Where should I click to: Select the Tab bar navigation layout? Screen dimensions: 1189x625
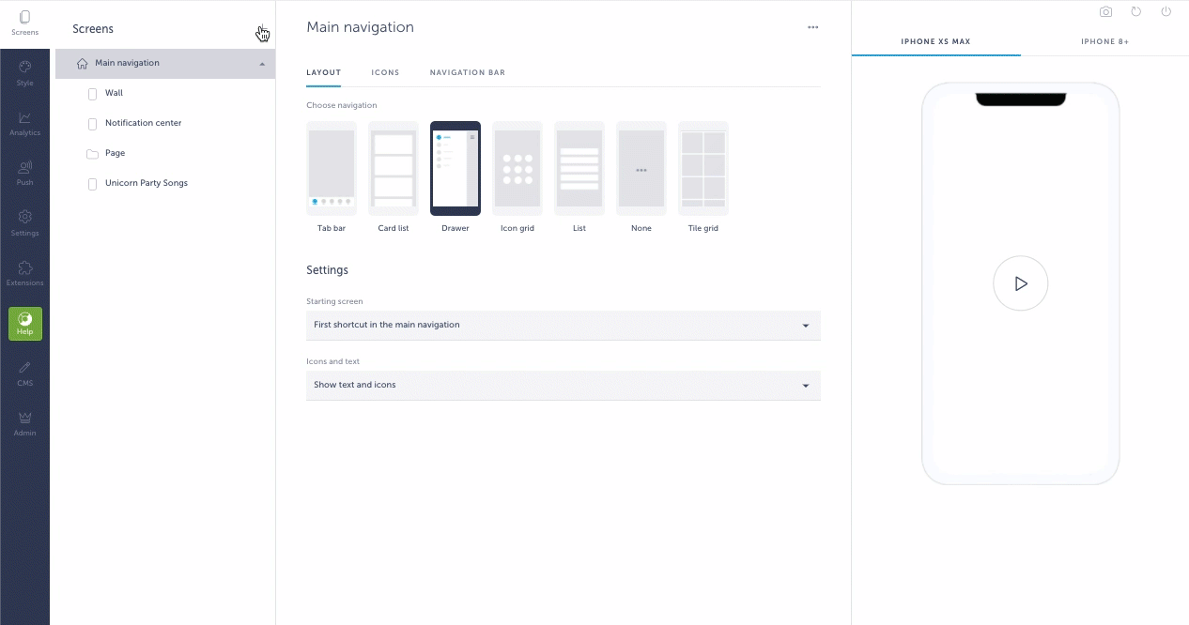[x=332, y=169]
